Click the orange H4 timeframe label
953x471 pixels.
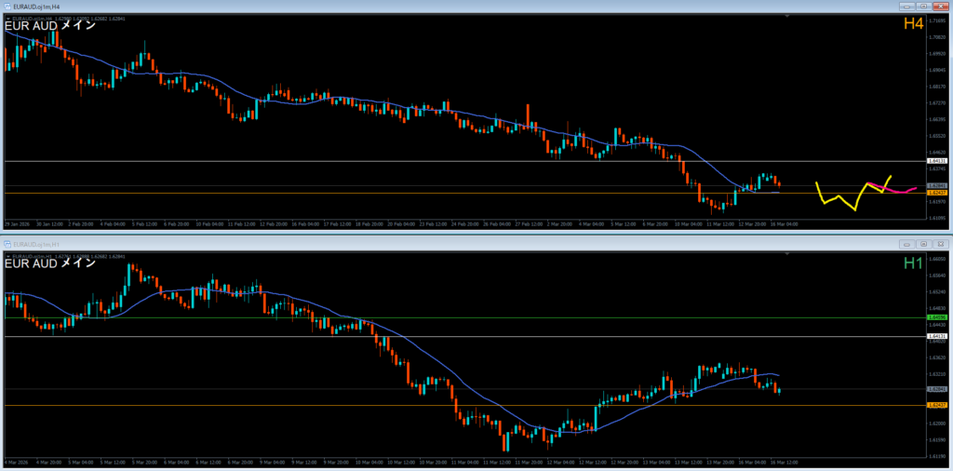(x=912, y=23)
